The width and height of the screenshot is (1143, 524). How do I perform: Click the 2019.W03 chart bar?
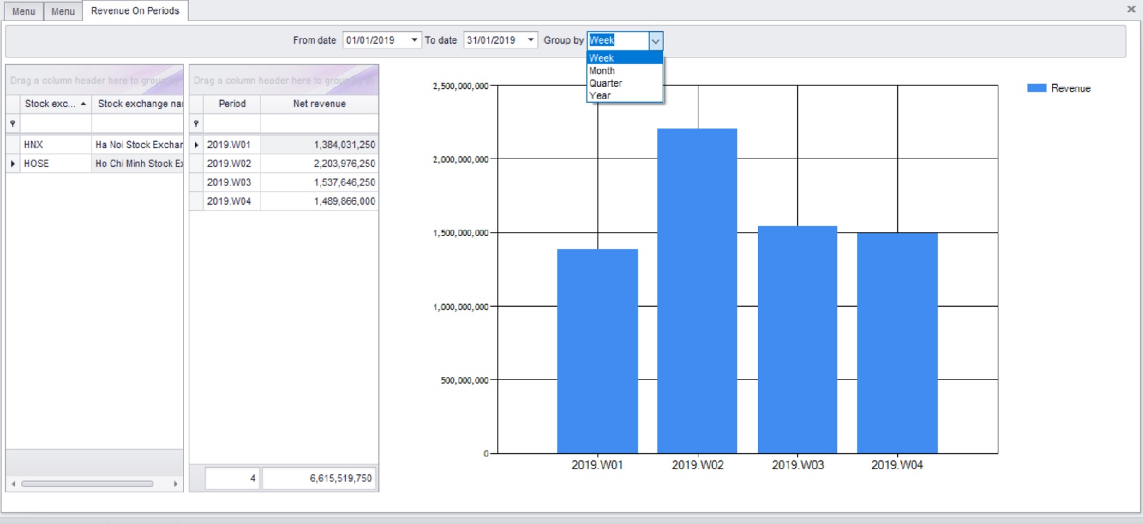[798, 340]
